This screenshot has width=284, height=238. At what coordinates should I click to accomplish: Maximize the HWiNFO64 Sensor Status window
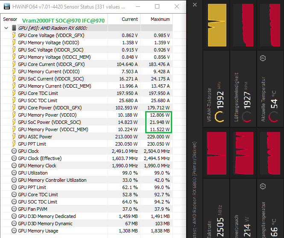pyautogui.click(x=157, y=6)
